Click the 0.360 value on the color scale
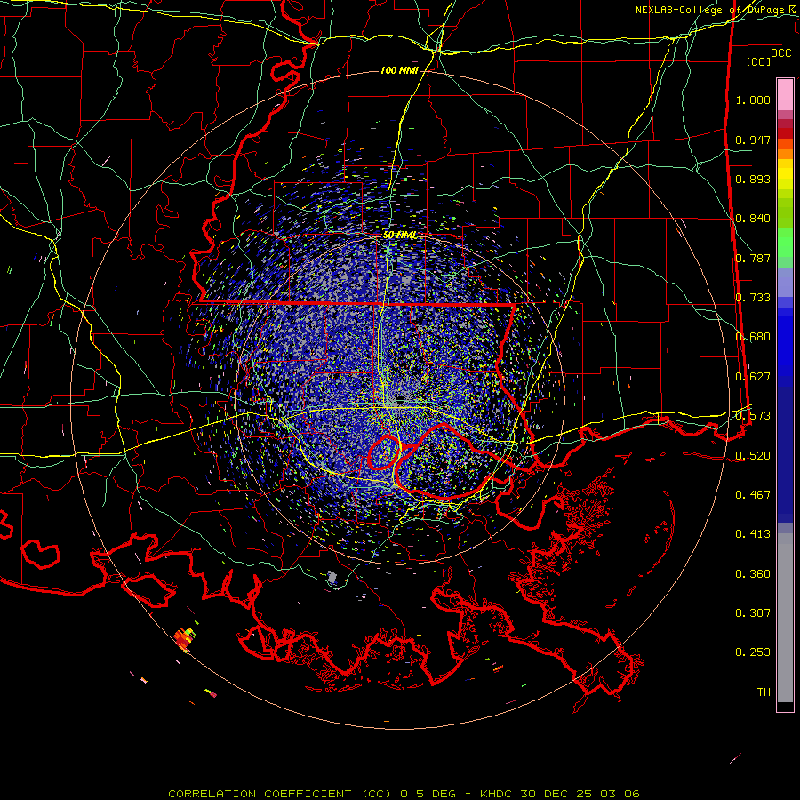This screenshot has width=800, height=800. (753, 574)
